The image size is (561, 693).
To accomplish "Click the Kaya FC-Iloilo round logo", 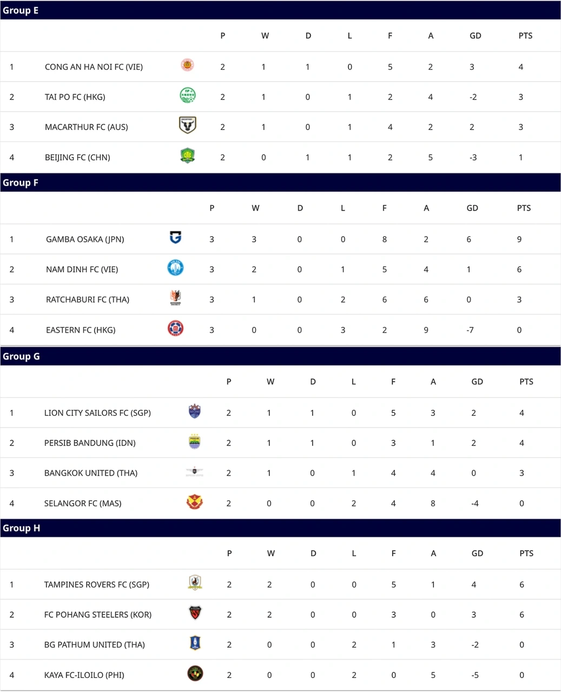I will pos(195,674).
